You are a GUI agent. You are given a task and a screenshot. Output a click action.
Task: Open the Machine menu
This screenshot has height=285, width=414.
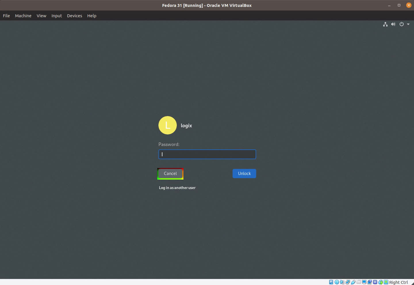pyautogui.click(x=23, y=16)
